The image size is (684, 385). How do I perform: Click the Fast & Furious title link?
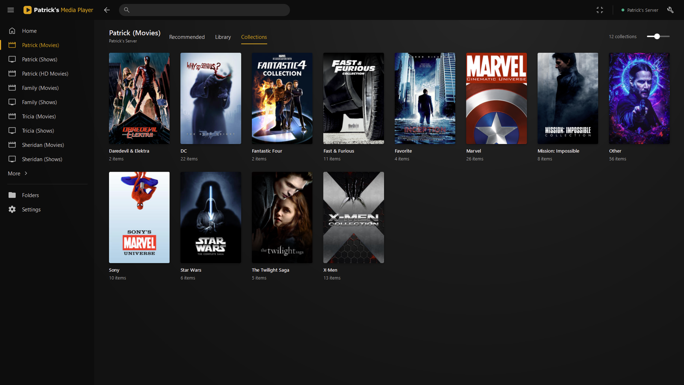tap(339, 151)
